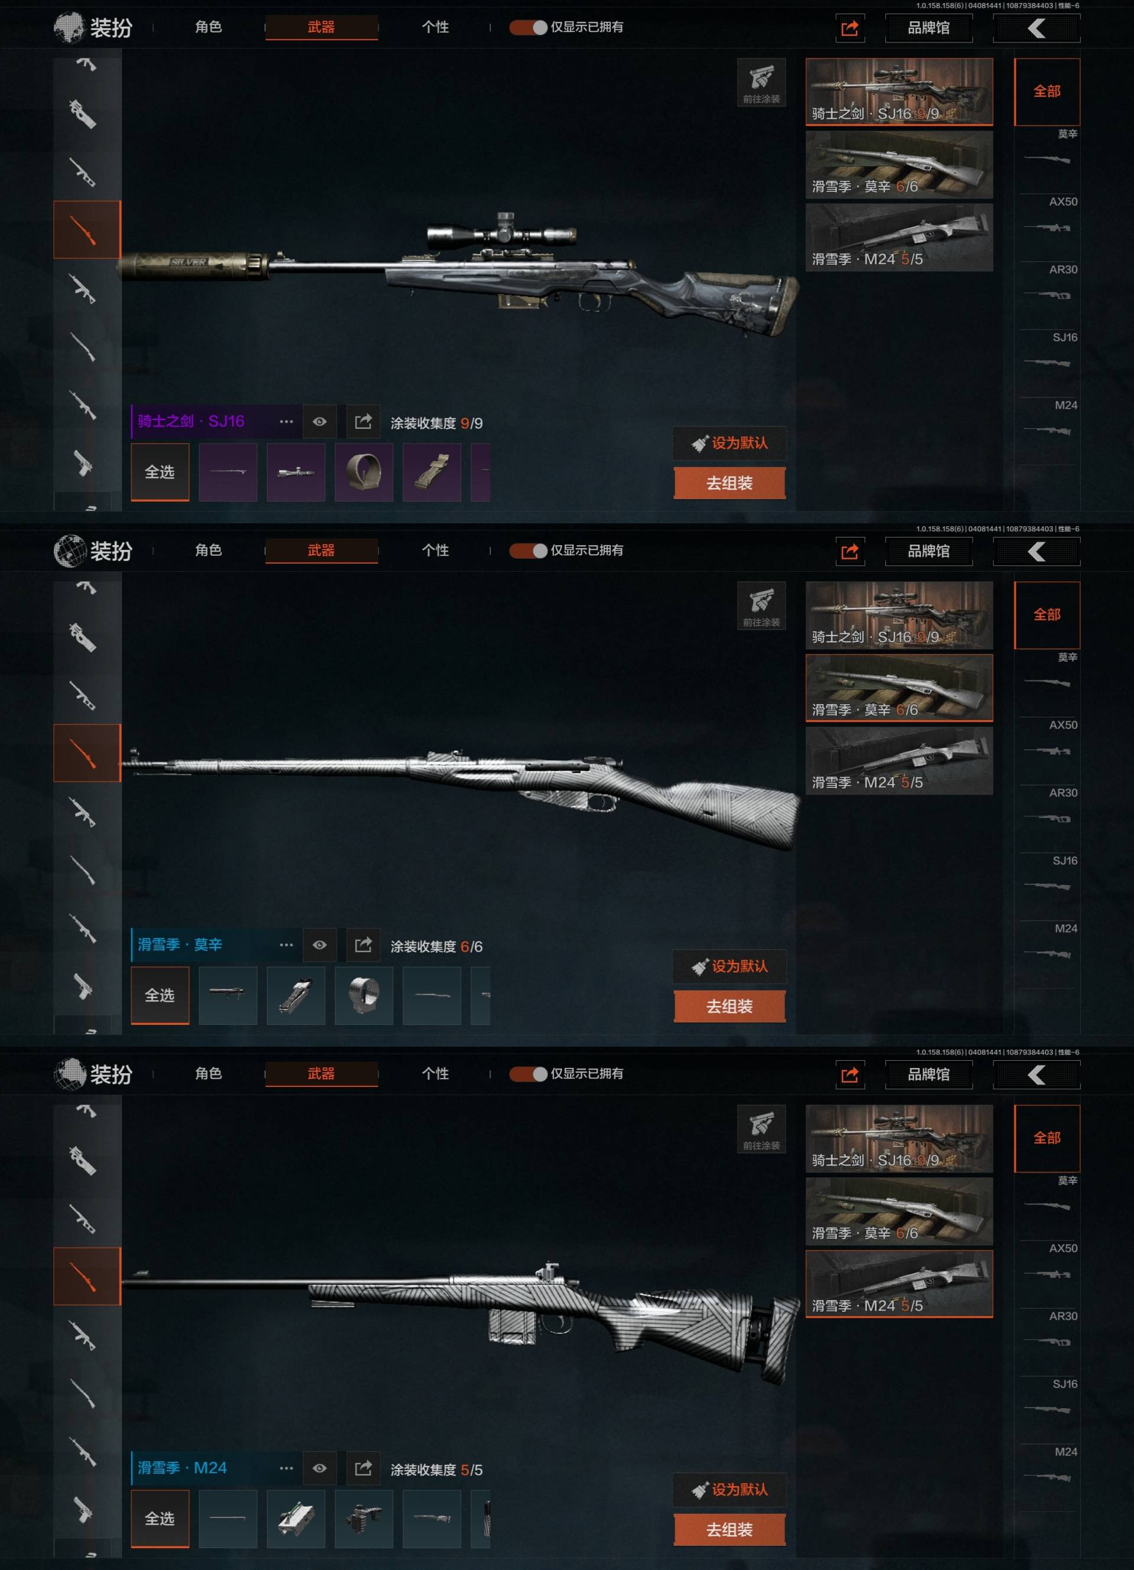The height and width of the screenshot is (1570, 1134).
Task: Select the ring-shaped part thumbnail under 滑雪季·莫辛
Action: pos(364,996)
